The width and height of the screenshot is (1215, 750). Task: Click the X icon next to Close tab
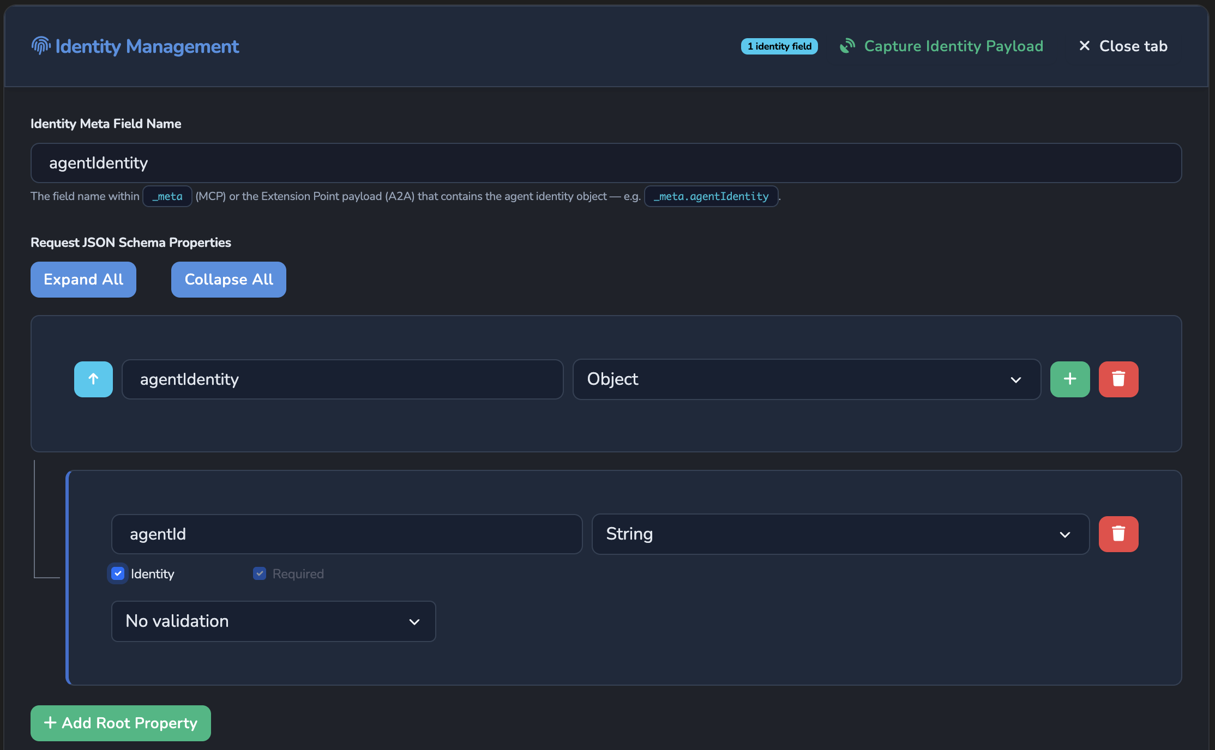(1085, 46)
